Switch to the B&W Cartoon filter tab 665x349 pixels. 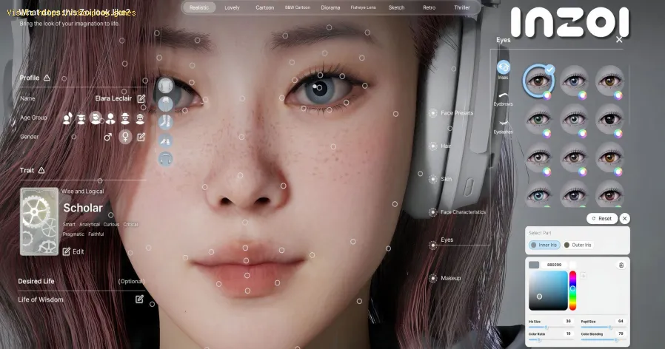pyautogui.click(x=298, y=7)
